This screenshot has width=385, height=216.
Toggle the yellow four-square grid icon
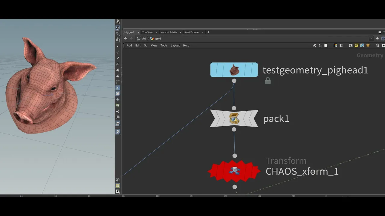pos(118,186)
